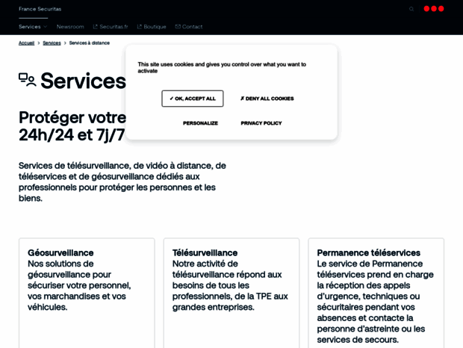Open the Privacy Policy link

[261, 123]
